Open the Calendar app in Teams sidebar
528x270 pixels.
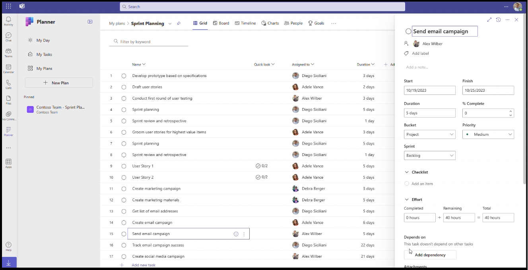pyautogui.click(x=8, y=68)
